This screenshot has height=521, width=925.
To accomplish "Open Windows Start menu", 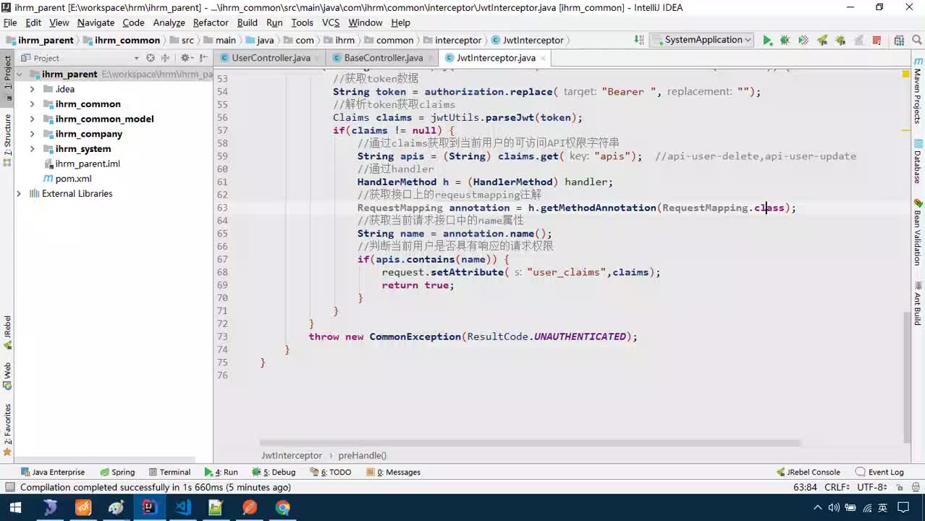I will point(16,508).
